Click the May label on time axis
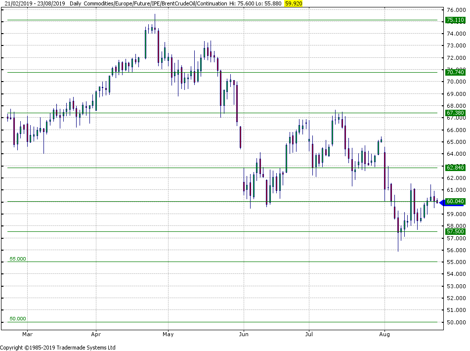The image size is (470, 351). click(x=168, y=334)
